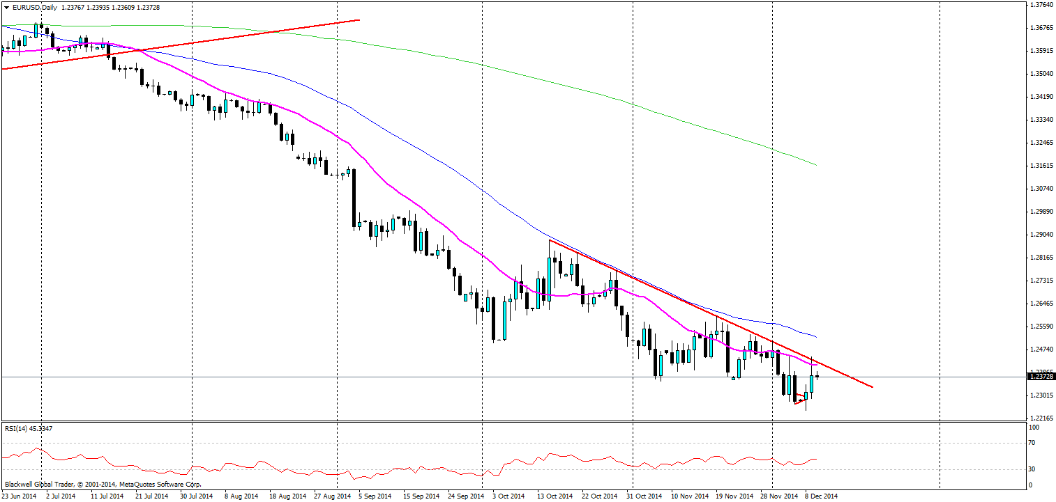Select the ascending red trendline above the June-September candles
The image size is (1056, 502).
pos(180,44)
